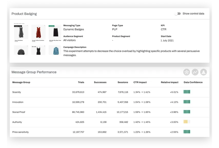Viewport: 219px width, 148px height.
Task: Sort by the Trials column header
Action: coord(81,82)
